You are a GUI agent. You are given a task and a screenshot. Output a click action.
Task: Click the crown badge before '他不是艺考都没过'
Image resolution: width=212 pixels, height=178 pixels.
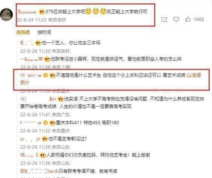(x=45, y=139)
